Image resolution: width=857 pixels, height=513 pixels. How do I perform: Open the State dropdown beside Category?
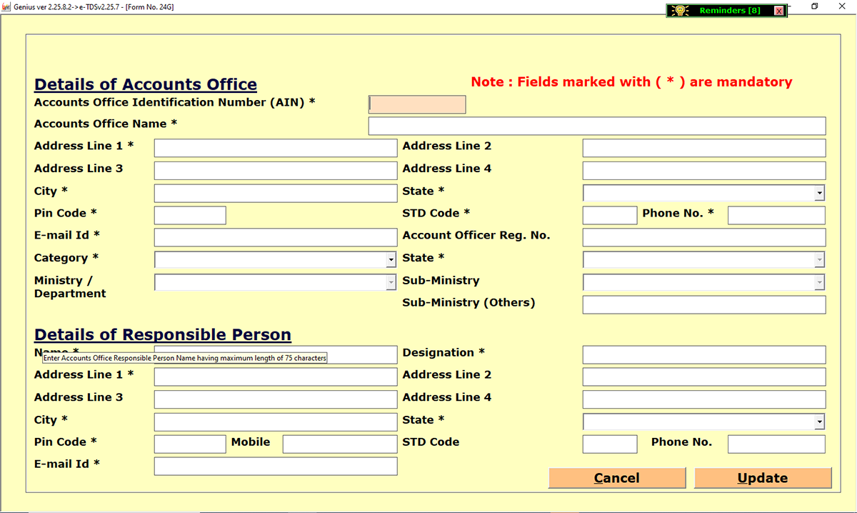(819, 259)
